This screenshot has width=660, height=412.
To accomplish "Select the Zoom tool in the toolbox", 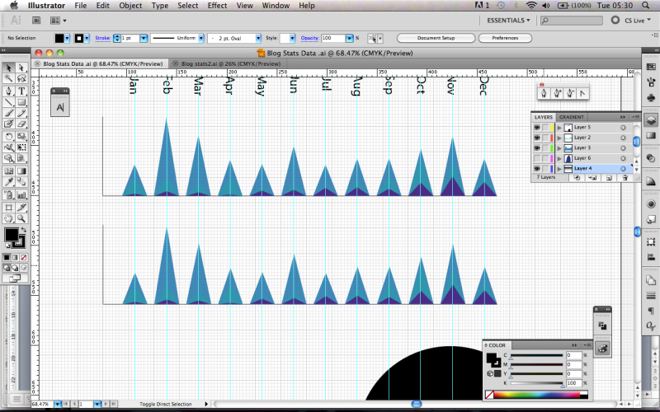I will 21,218.
